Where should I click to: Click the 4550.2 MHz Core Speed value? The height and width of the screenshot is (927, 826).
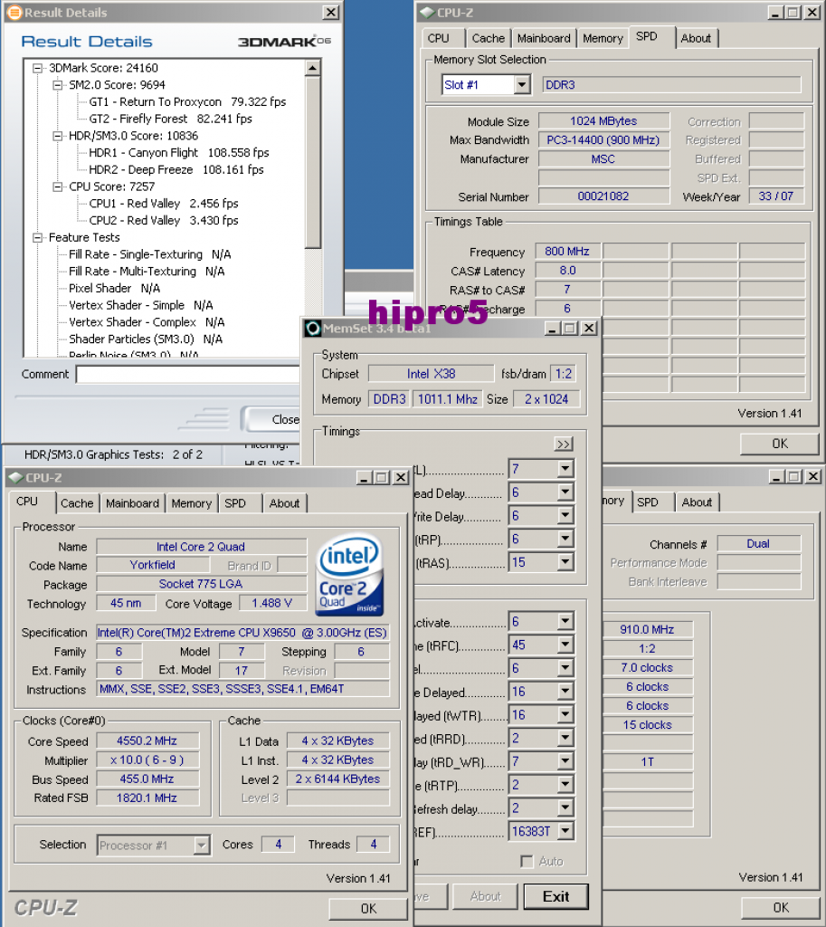147,741
